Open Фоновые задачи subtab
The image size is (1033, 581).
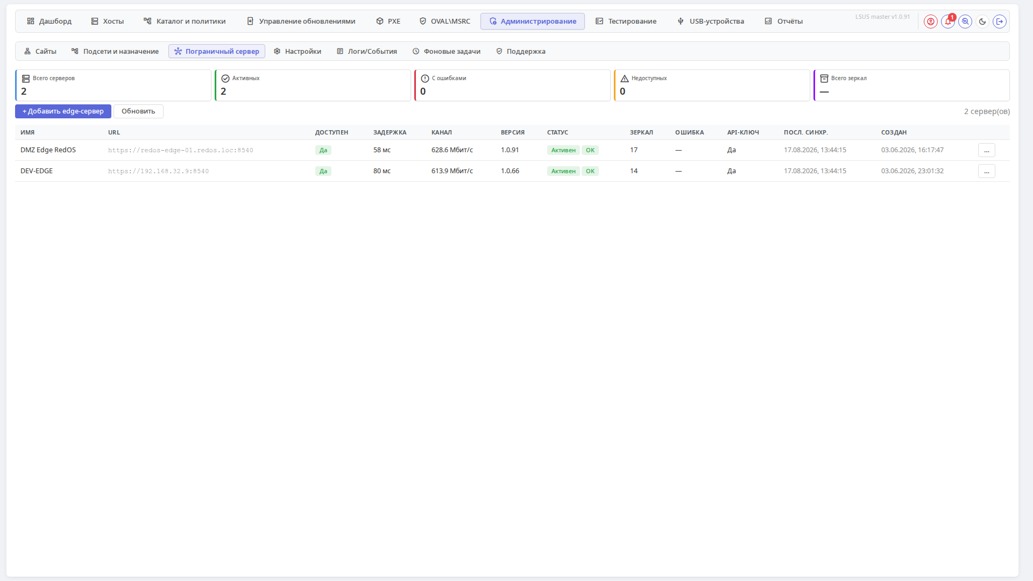click(447, 52)
